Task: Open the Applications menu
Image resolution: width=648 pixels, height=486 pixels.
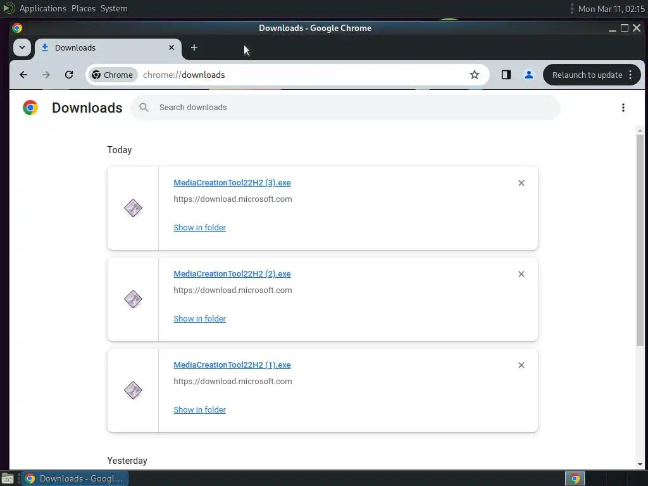Action: [x=42, y=8]
